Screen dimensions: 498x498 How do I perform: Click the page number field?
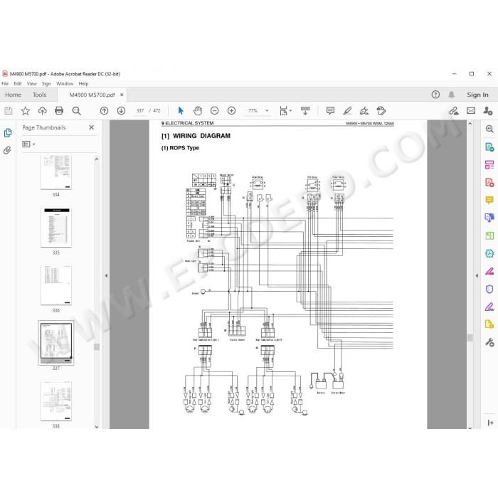(140, 111)
